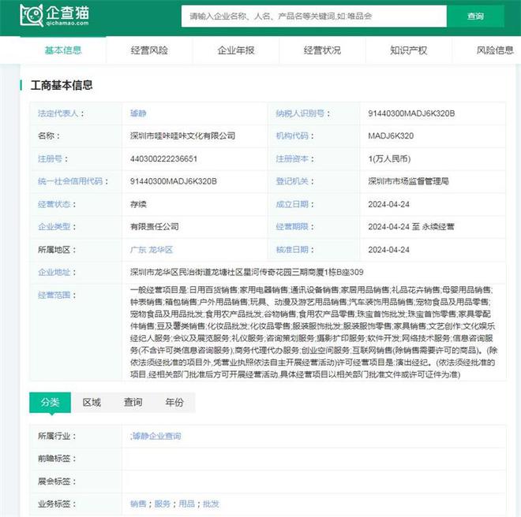
Task: Click the 法定代表人 field label
Action: click(x=61, y=113)
